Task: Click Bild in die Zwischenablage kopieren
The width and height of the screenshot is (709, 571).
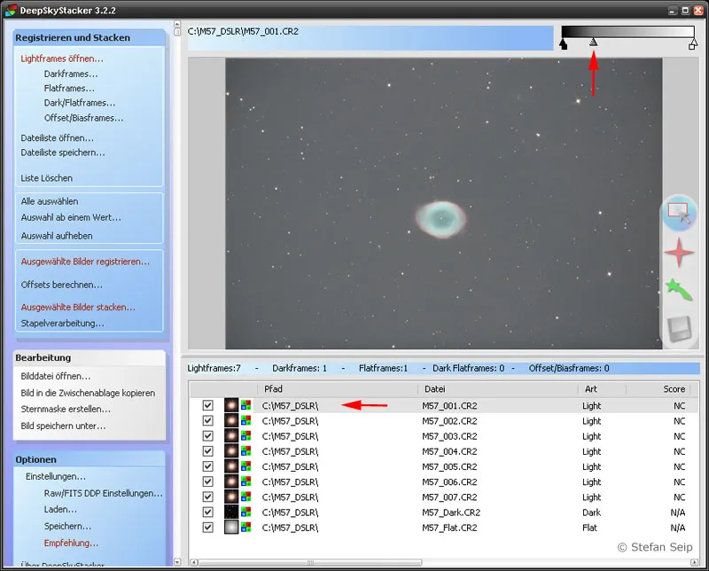Action: pos(88,393)
